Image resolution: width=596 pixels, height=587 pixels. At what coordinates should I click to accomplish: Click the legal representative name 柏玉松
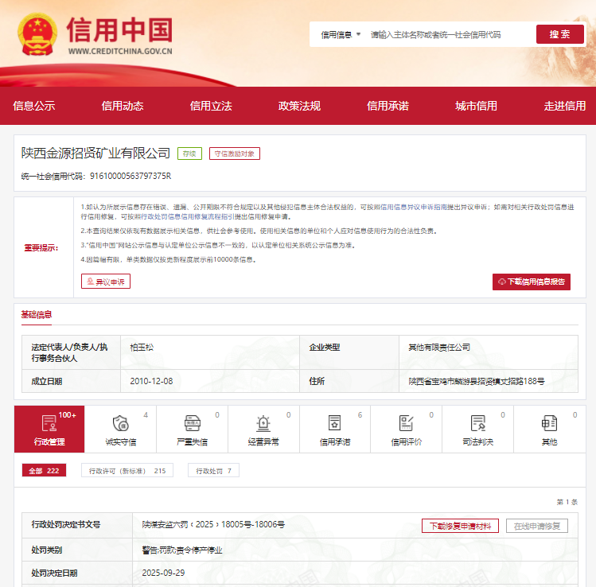pyautogui.click(x=142, y=347)
